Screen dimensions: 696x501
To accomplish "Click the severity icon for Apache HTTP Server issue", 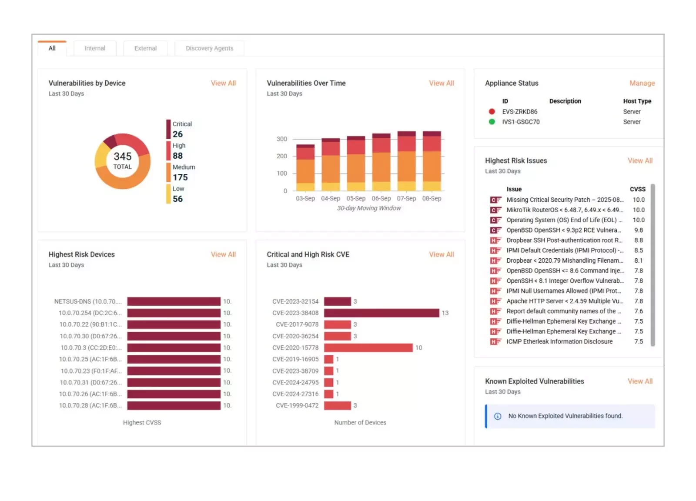I will 495,301.
